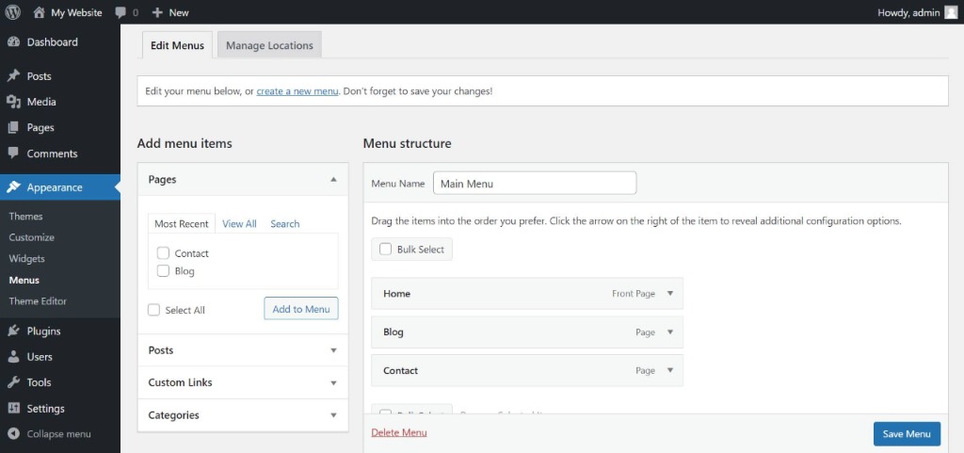Switch to the Manage Locations tab
The width and height of the screenshot is (964, 453).
click(x=269, y=45)
